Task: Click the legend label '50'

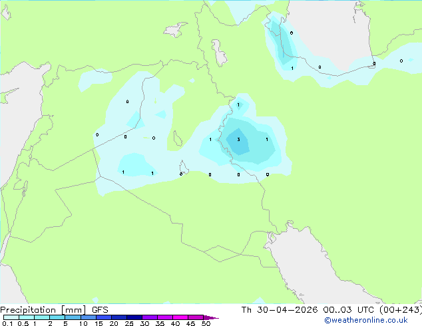Action: (206, 323)
